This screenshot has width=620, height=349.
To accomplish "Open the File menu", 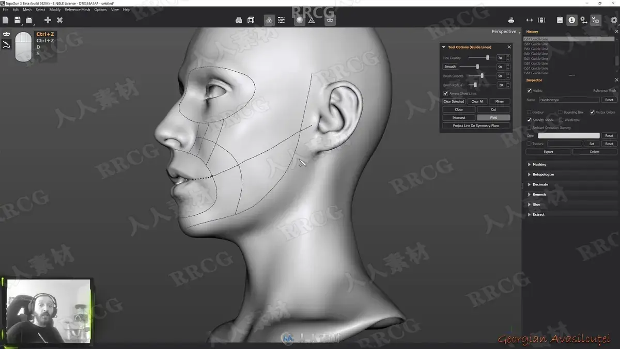I will [x=6, y=9].
